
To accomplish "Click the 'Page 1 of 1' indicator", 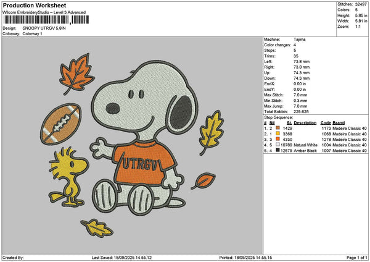I will pyautogui.click(x=357, y=258).
